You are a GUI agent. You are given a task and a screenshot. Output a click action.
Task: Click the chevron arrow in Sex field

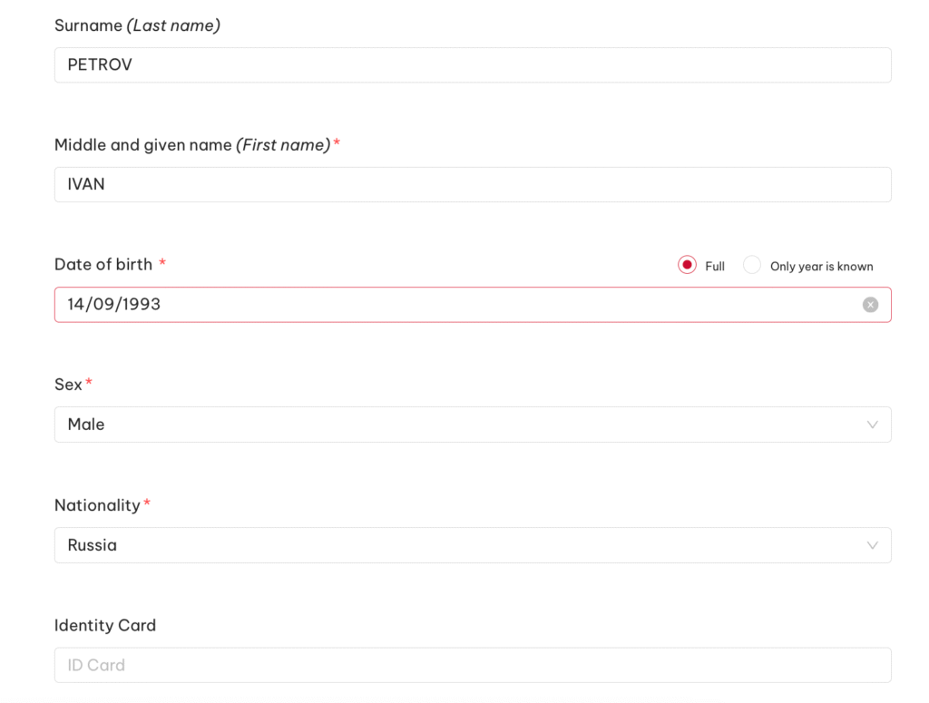coord(872,425)
